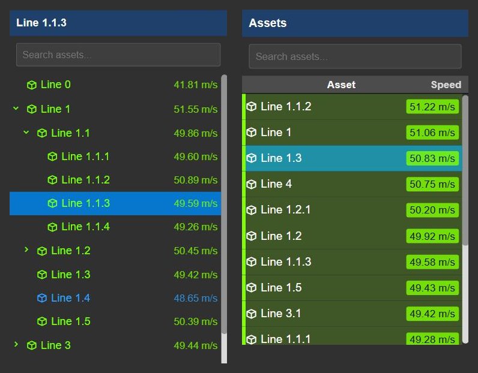Image resolution: width=478 pixels, height=373 pixels.
Task: Select Line 1.2.1 name in Assets table
Action: [285, 210]
